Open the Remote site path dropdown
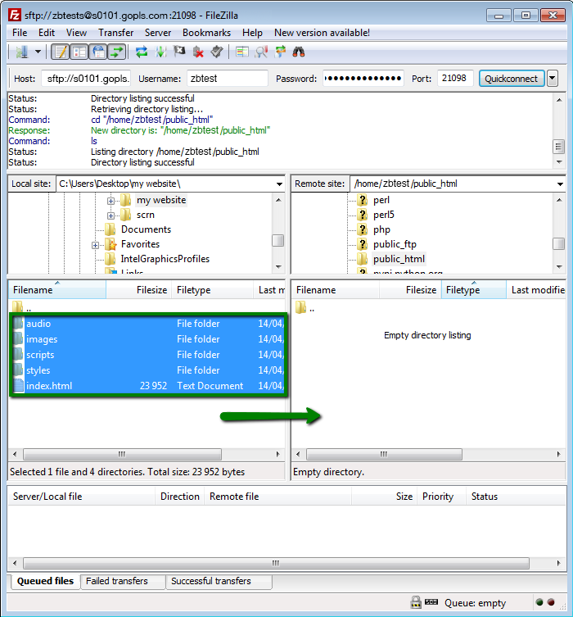This screenshot has height=617, width=573. [560, 184]
